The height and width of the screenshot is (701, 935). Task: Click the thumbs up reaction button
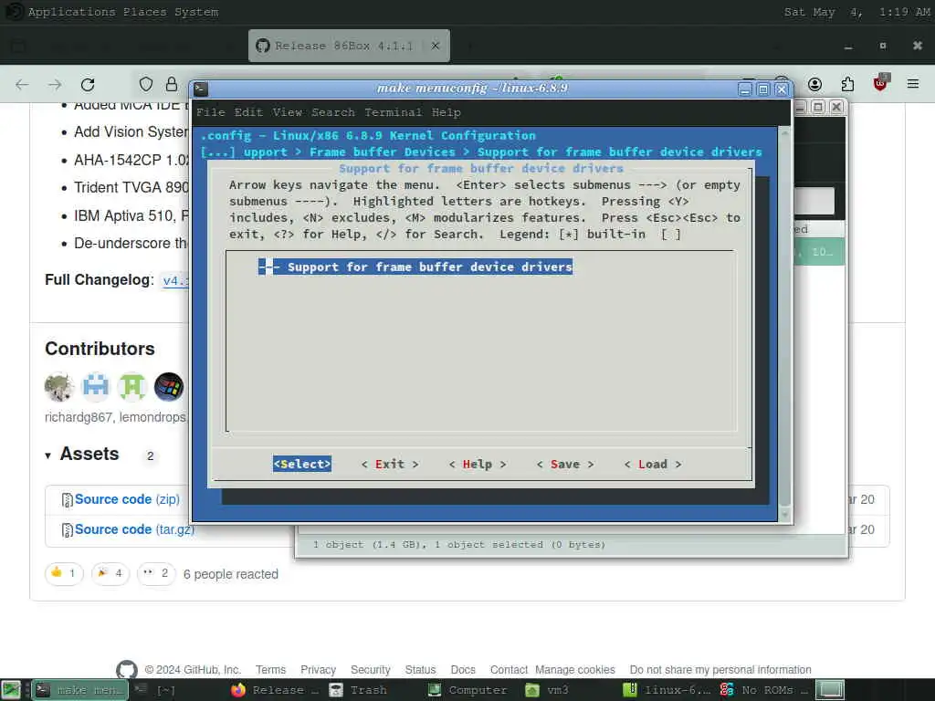point(64,573)
